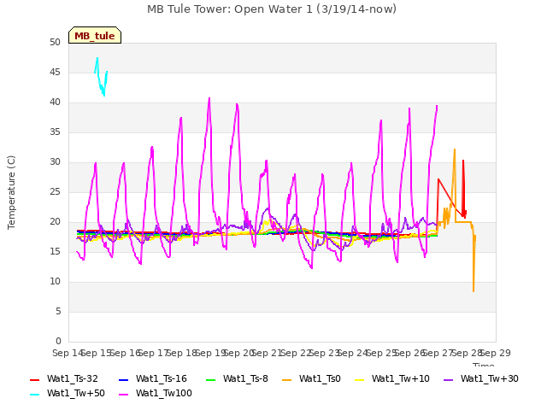
Task: Click the purple Wat1_Tw+30 legend swatch
Action: coord(448,379)
